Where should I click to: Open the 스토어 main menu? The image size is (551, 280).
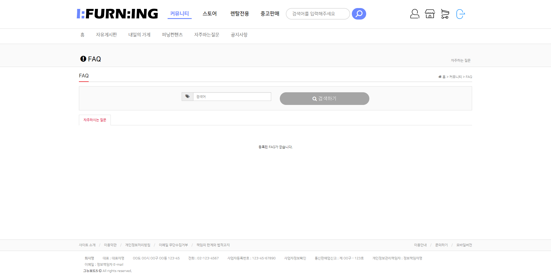pyautogui.click(x=209, y=14)
